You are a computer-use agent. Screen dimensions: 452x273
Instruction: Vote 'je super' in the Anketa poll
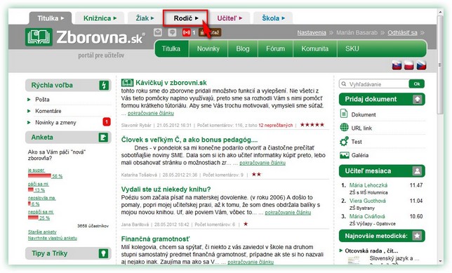pos(36,170)
